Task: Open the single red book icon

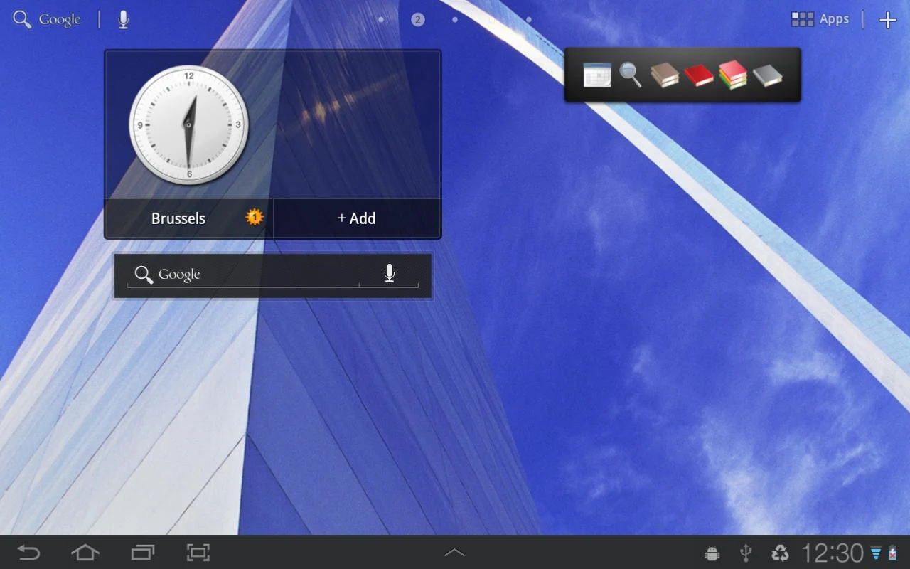Action: coord(699,75)
